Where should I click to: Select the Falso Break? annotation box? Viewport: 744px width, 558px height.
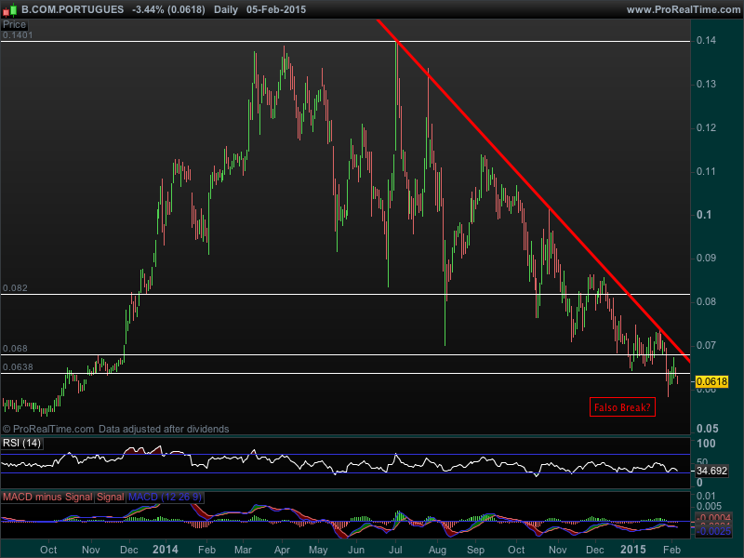coord(622,407)
